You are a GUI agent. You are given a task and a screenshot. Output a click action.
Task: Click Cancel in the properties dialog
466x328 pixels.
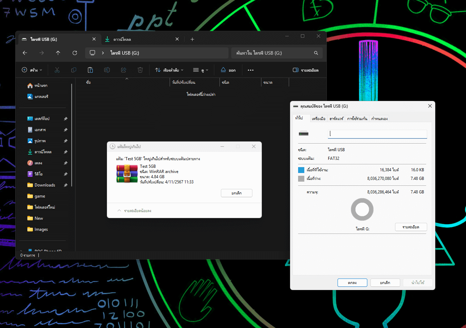point(385,283)
